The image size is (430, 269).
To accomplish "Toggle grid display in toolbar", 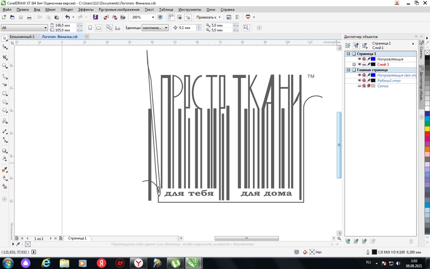I will pyautogui.click(x=179, y=17).
